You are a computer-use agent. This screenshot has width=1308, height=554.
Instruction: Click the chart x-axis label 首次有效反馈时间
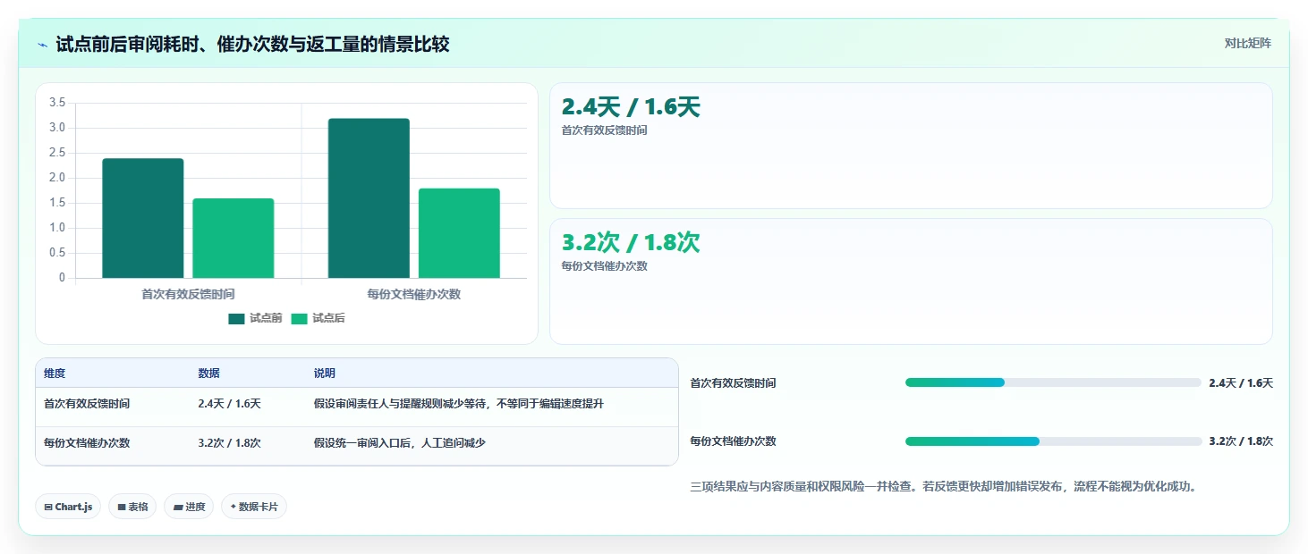[188, 294]
